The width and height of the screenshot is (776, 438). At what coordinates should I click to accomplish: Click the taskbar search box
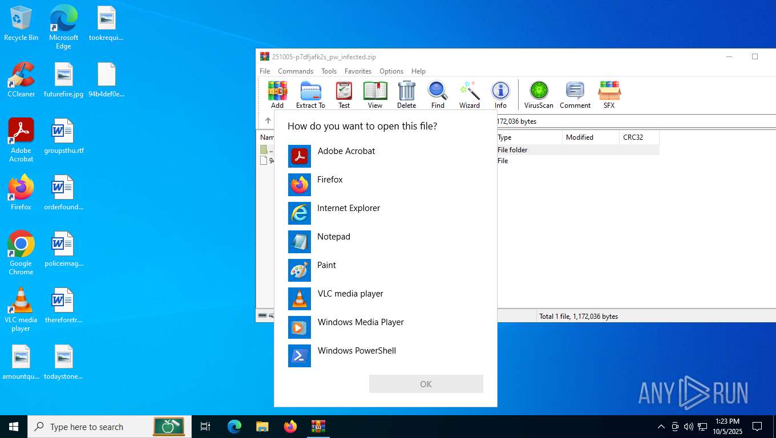click(110, 427)
